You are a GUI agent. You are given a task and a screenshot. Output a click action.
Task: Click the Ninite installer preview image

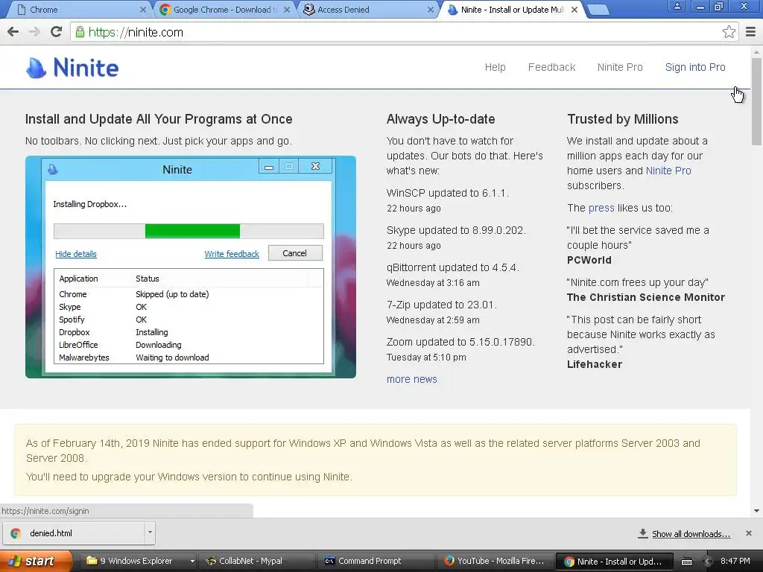coord(191,267)
